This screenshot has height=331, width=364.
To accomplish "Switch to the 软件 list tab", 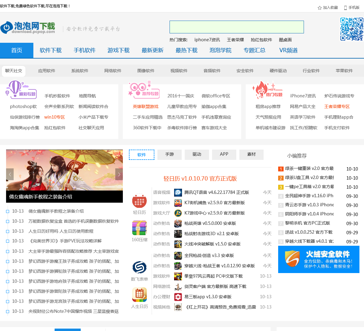I will tap(142, 154).
